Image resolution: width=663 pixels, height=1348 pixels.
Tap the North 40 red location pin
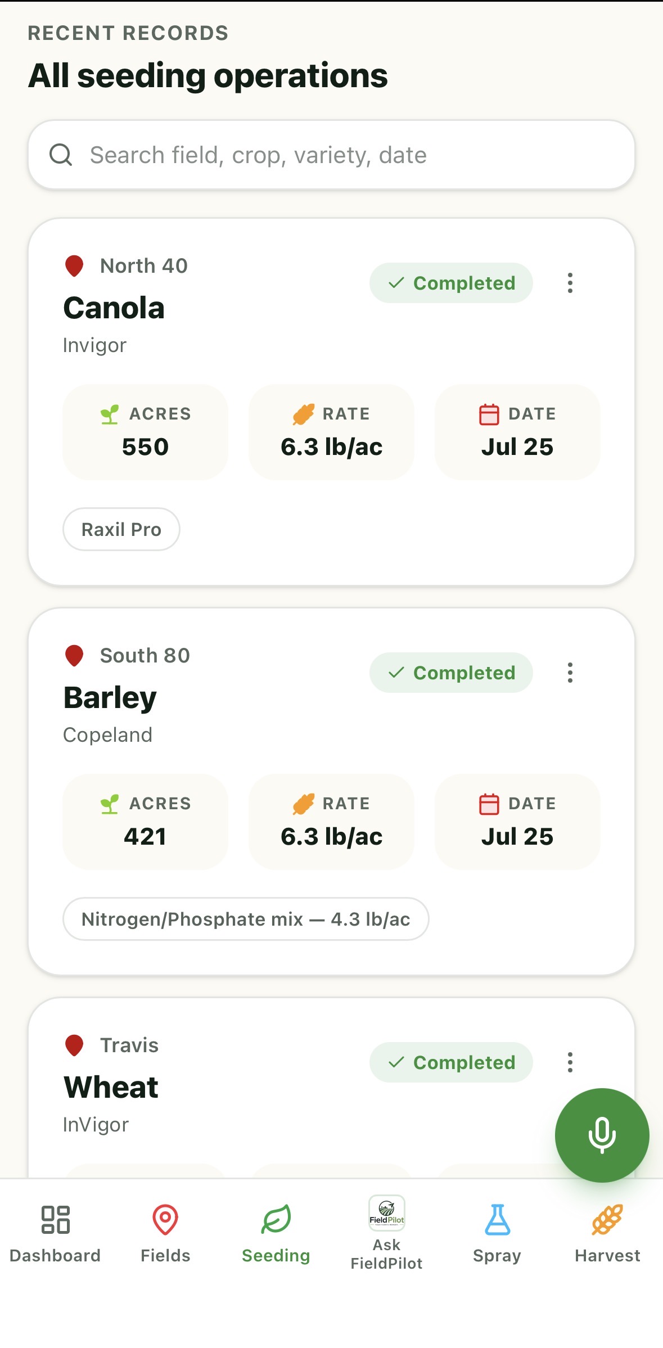tap(74, 266)
